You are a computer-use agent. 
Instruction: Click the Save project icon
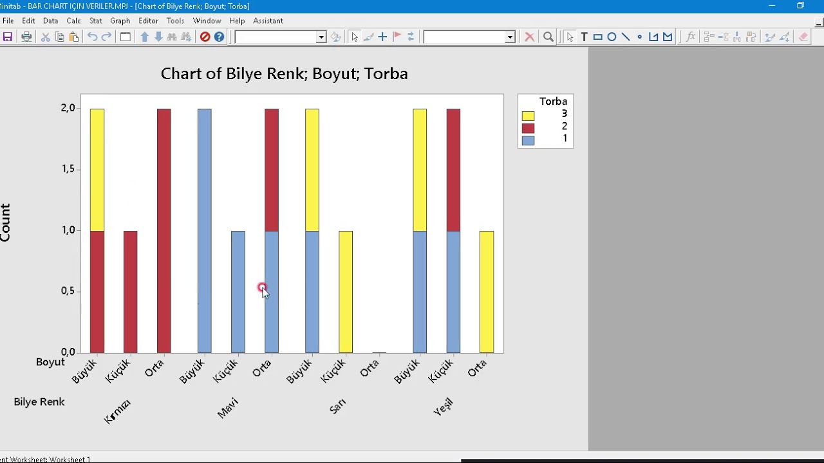(x=8, y=37)
